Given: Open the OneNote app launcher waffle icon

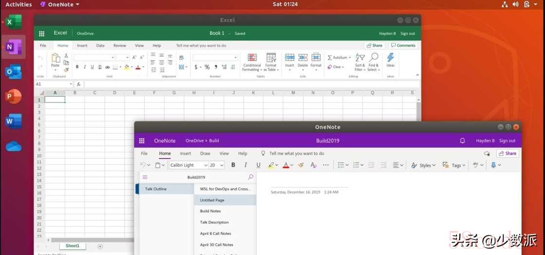Looking at the screenshot, I should (142, 141).
